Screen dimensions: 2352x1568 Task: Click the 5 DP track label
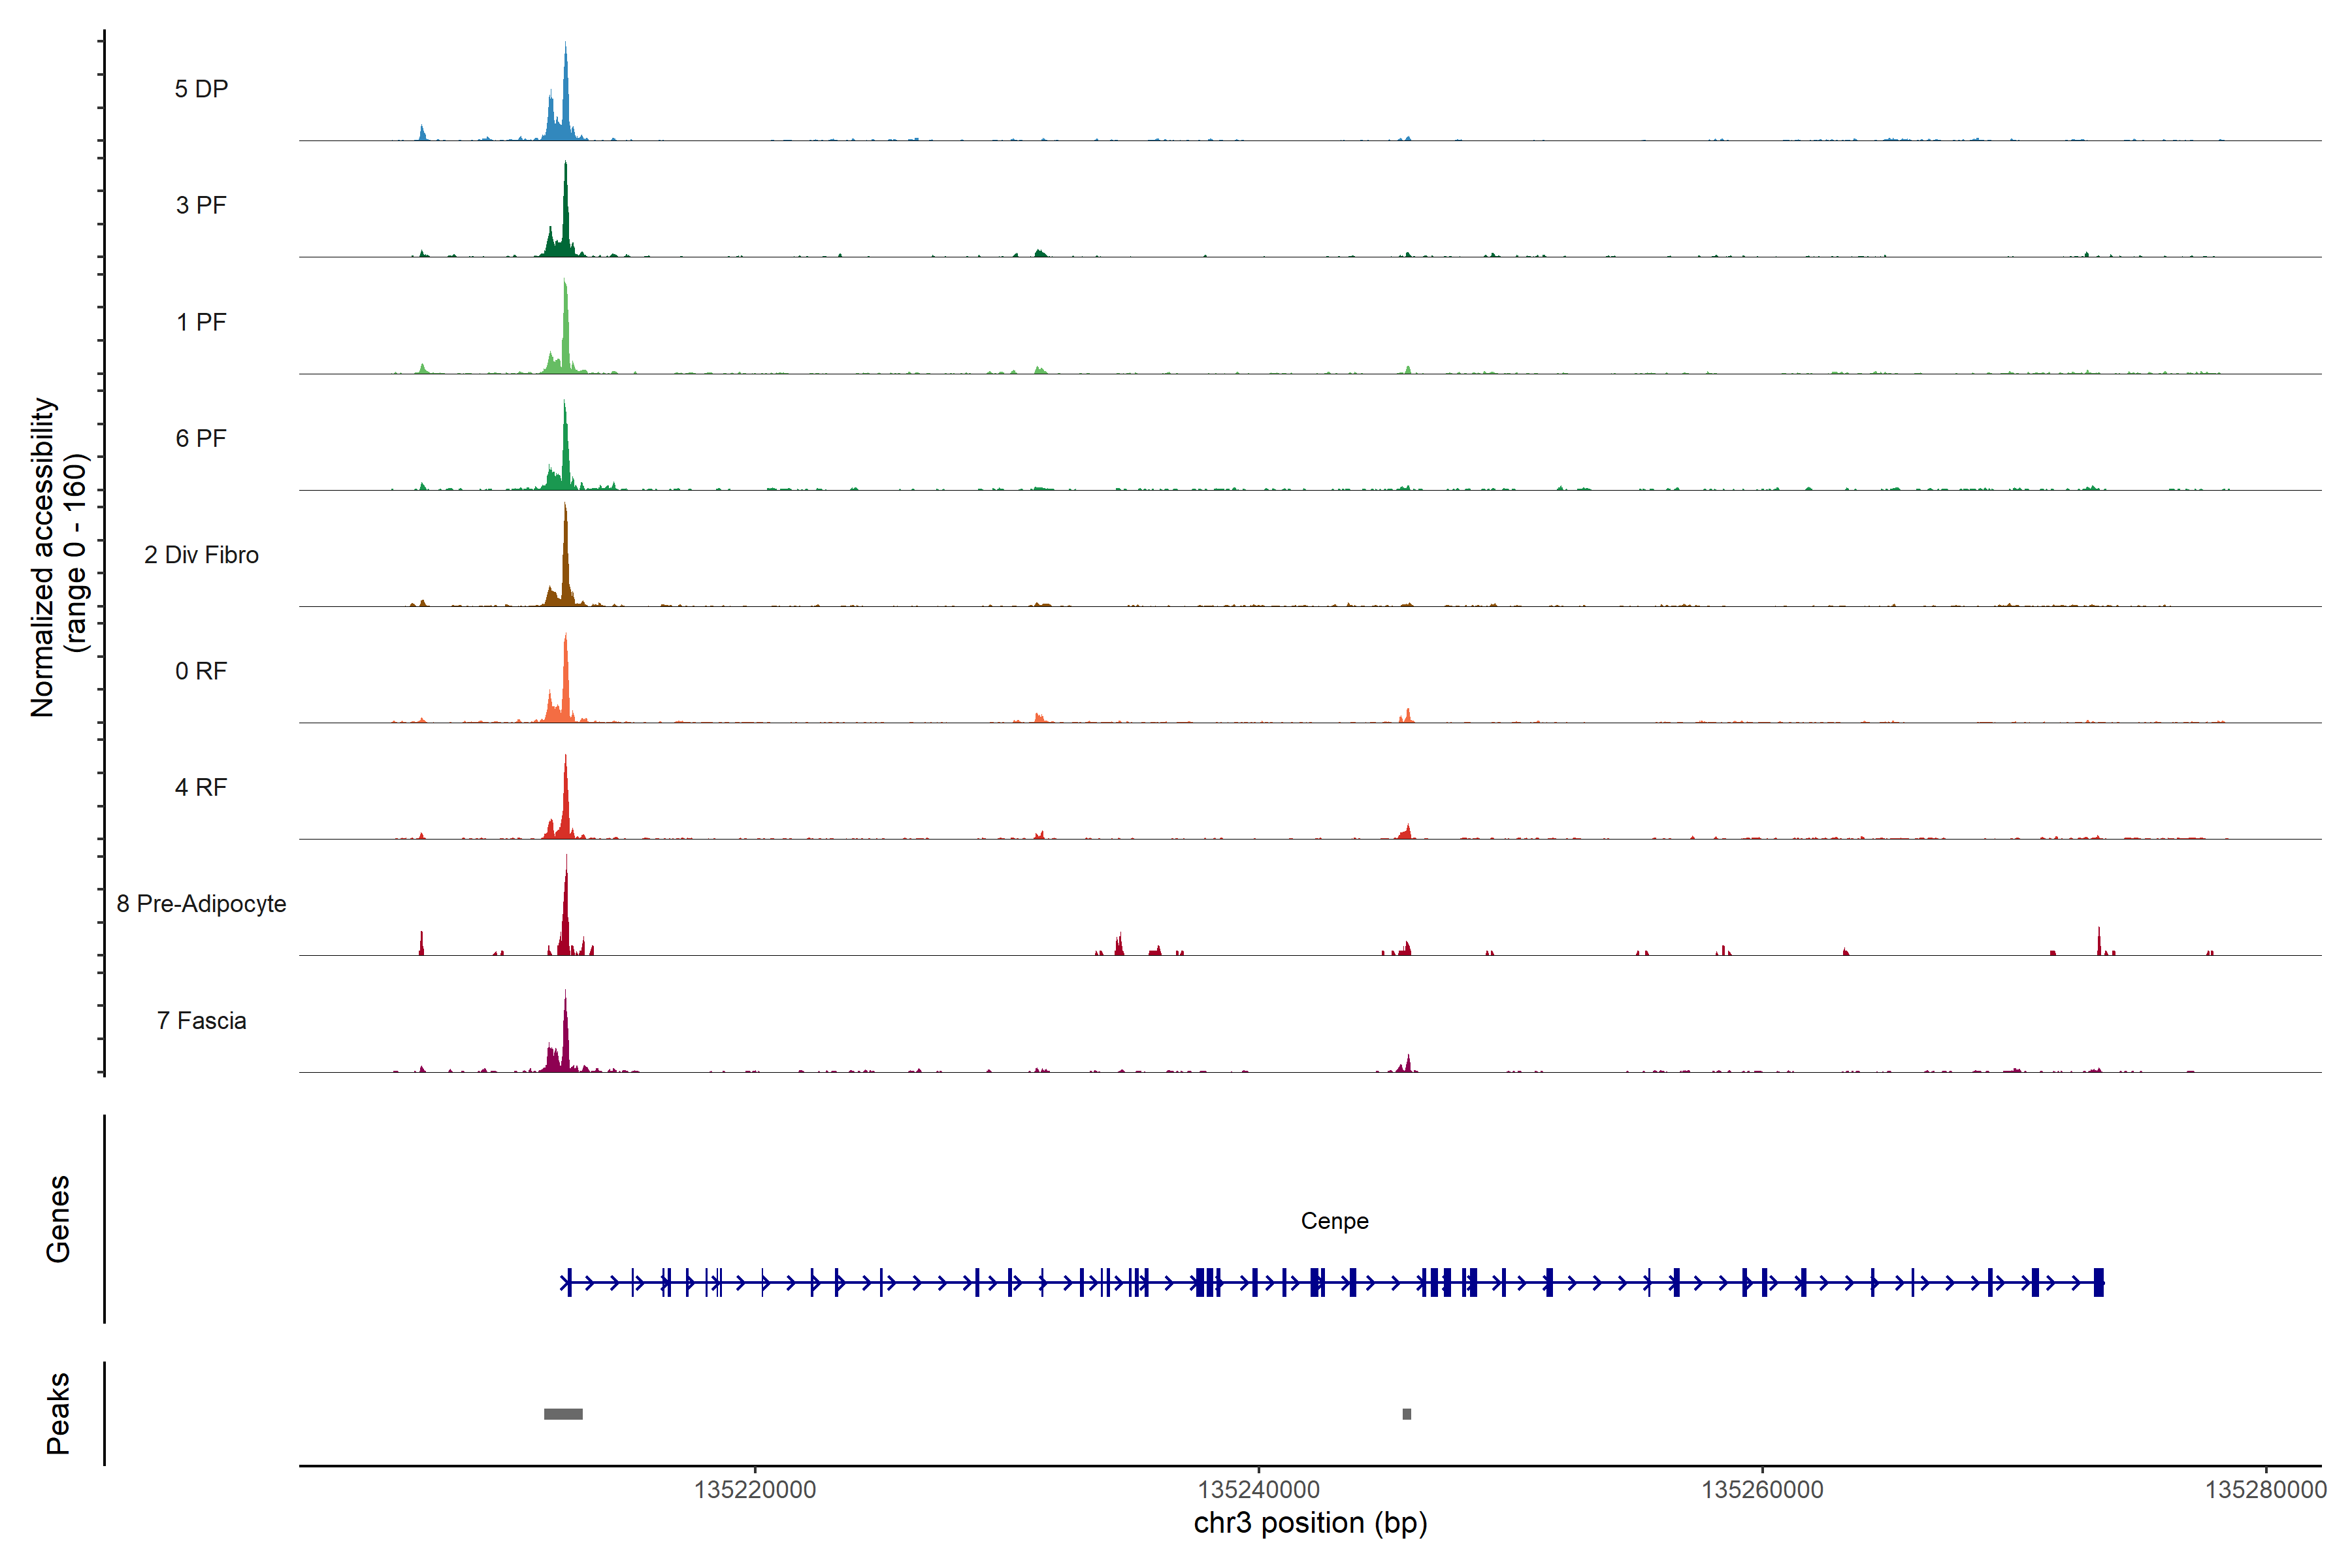tap(201, 89)
